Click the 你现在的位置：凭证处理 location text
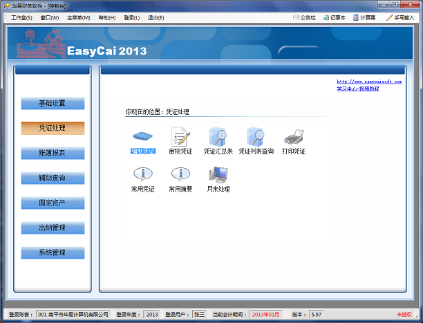423x323 pixels. [x=158, y=112]
